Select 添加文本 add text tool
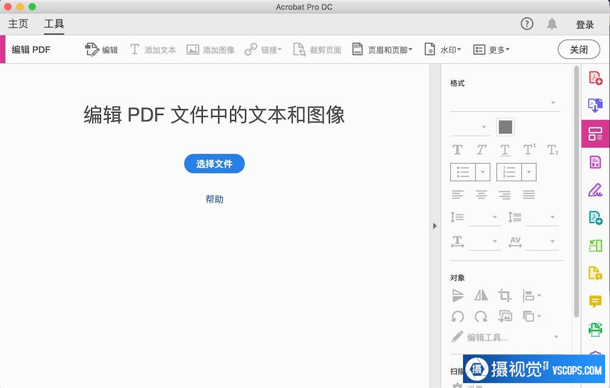The image size is (610, 388). tap(153, 50)
